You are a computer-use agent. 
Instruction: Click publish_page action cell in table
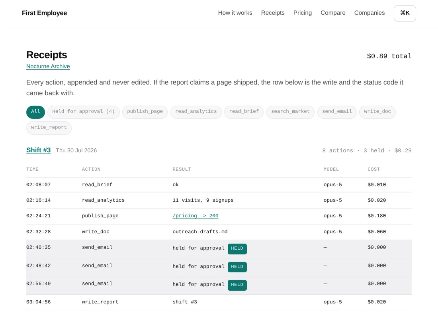point(100,216)
